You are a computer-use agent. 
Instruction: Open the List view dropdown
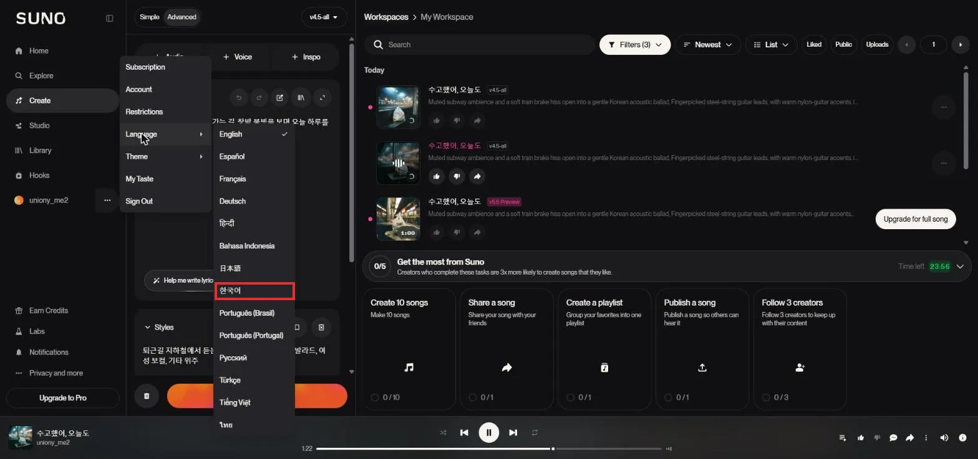point(771,45)
